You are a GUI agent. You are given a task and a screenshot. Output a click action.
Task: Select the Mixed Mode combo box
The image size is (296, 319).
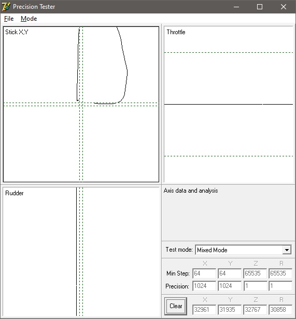pyautogui.click(x=243, y=250)
